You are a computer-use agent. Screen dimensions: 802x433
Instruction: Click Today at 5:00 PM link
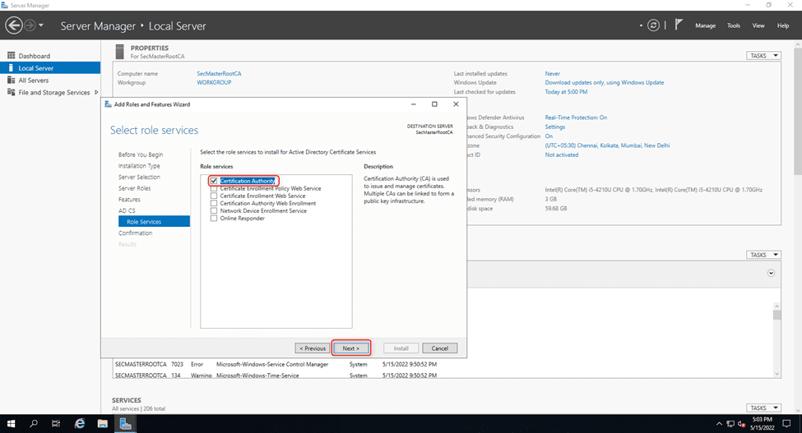coord(566,92)
